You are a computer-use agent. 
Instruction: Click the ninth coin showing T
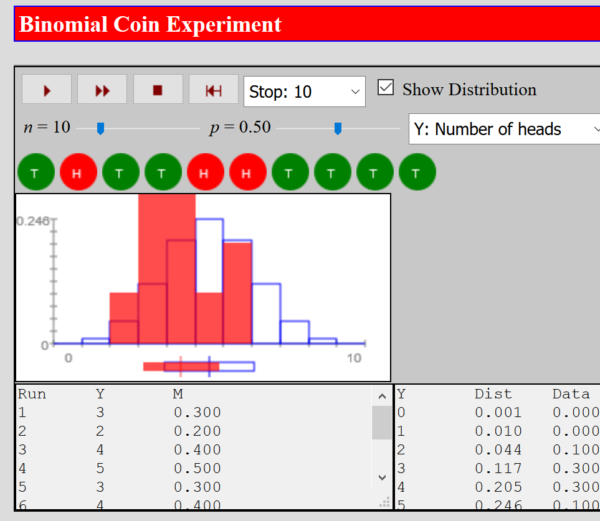375,172
